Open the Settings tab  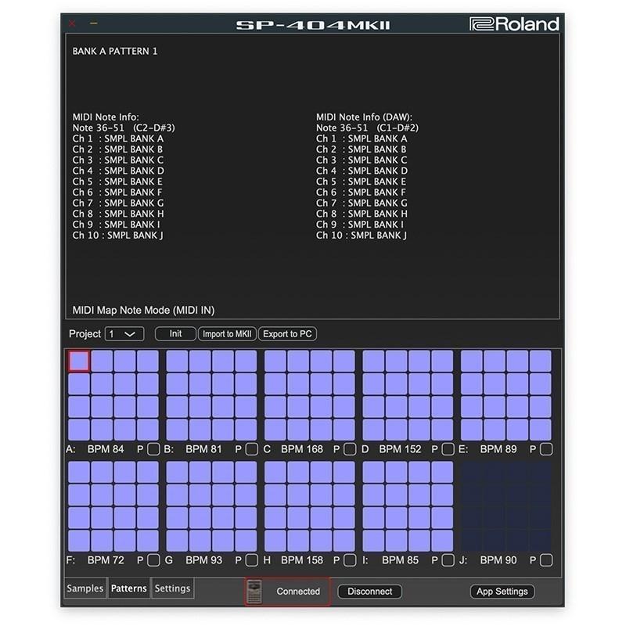[172, 588]
